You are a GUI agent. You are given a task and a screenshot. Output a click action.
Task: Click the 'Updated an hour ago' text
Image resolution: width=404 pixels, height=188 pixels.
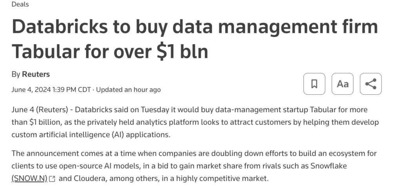128,90
